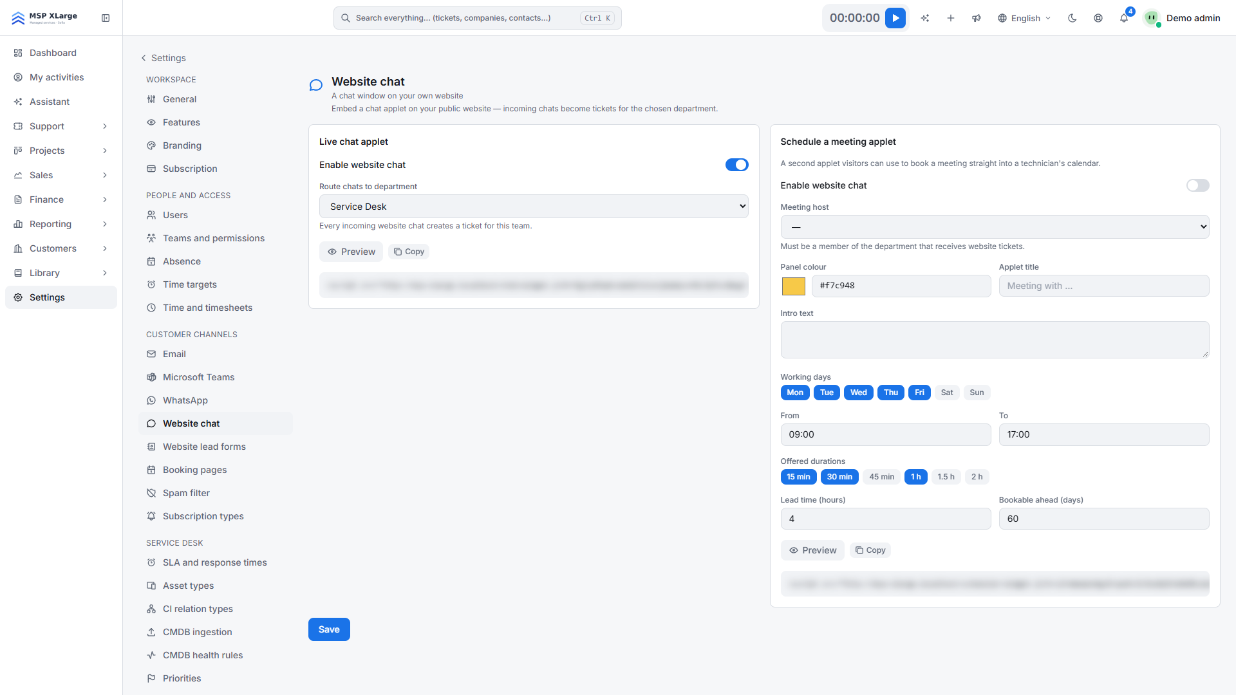Go back to Settings arrow
This screenshot has height=695, width=1236.
pos(144,58)
